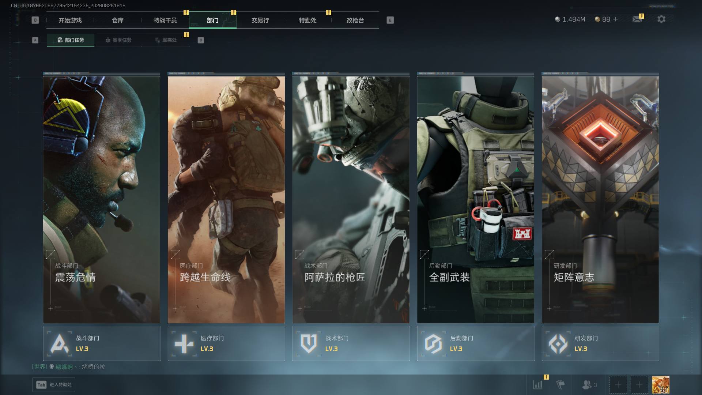Click the CN UID text at top

[68, 5]
